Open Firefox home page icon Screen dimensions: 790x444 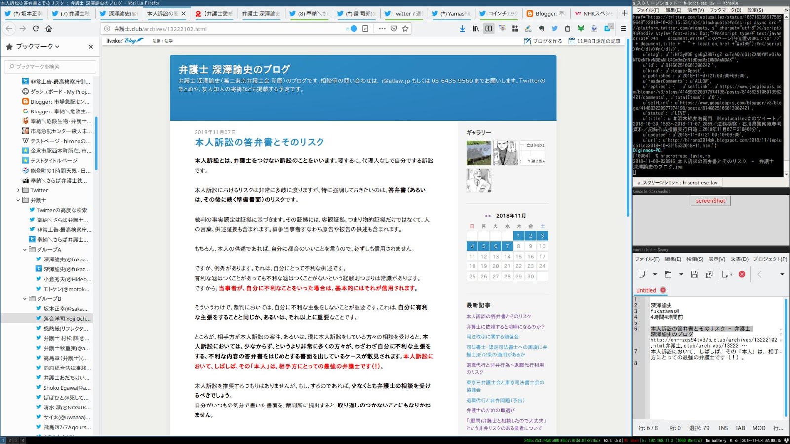tap(49, 29)
